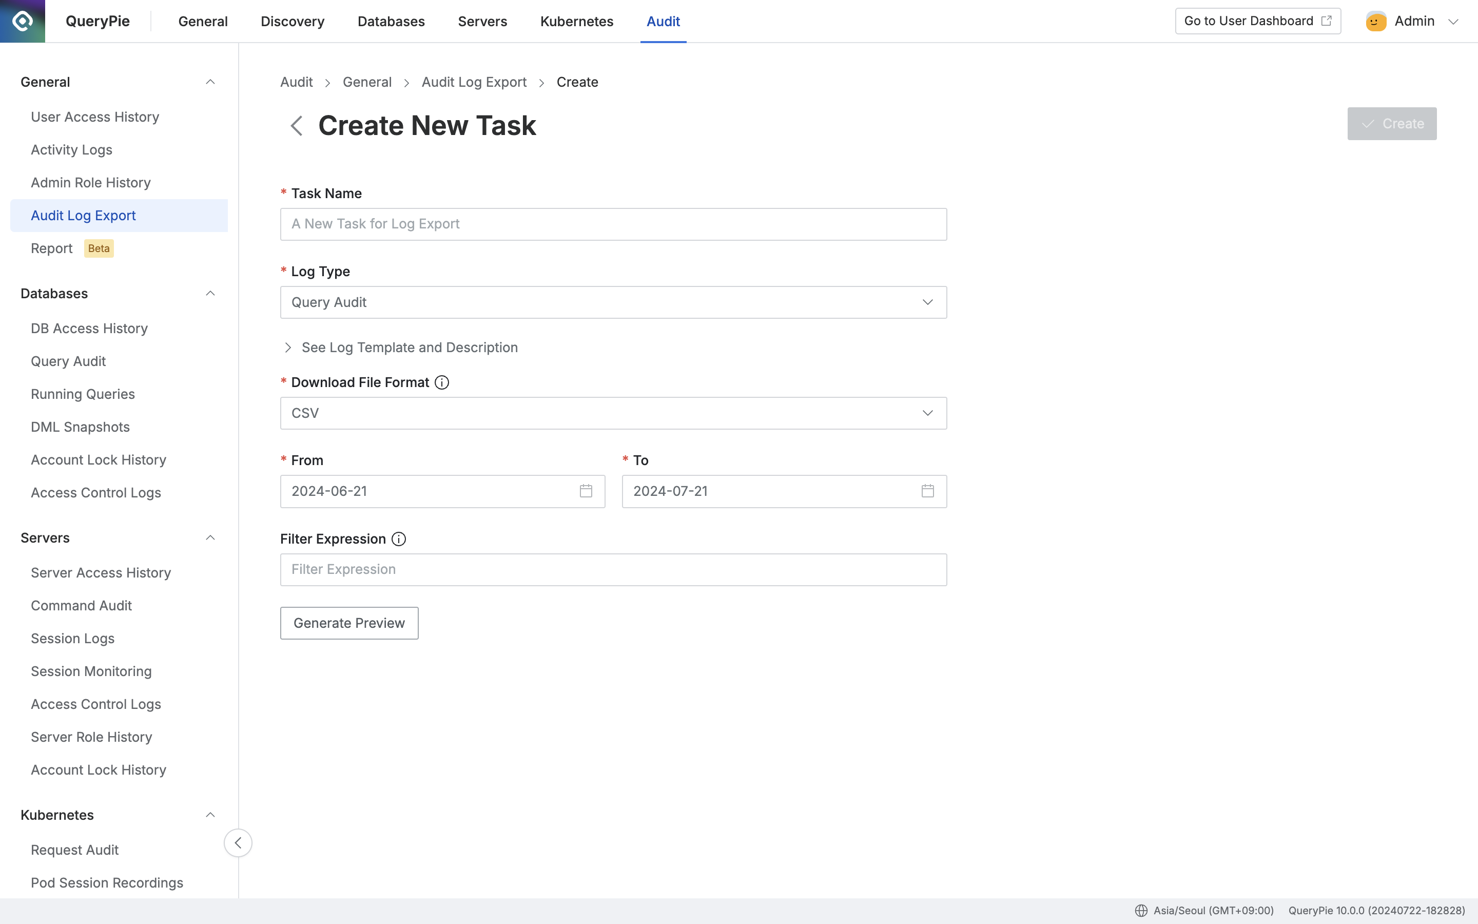Click Go to User Dashboard button
The image size is (1478, 924).
click(x=1258, y=22)
